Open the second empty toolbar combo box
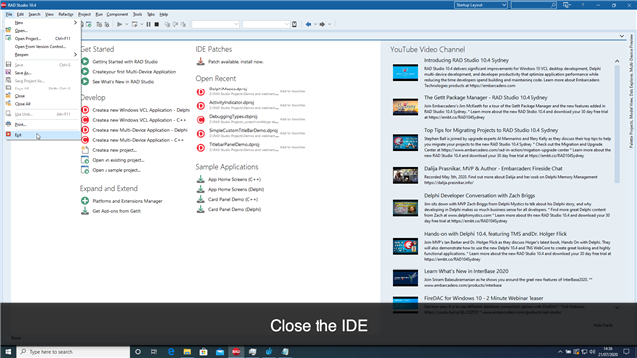 [266, 24]
